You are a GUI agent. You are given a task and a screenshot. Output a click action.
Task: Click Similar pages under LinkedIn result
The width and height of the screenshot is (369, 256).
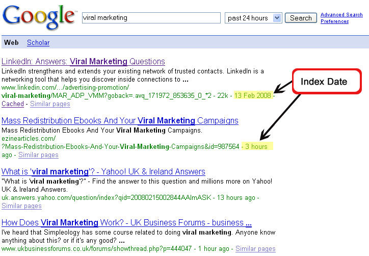coord(50,104)
